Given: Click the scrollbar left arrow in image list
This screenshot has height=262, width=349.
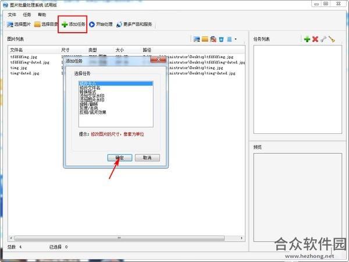Looking at the screenshot, I should coord(11,238).
